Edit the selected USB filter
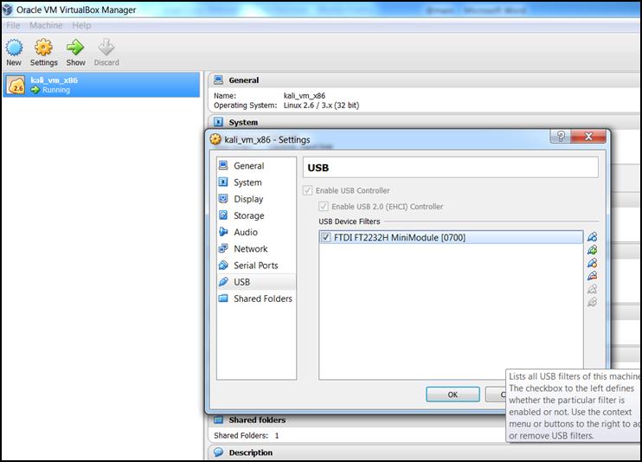The height and width of the screenshot is (462, 642). (x=592, y=263)
